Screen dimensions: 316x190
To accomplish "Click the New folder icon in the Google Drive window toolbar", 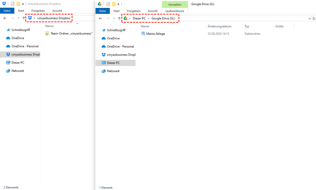I will pyautogui.click(x=114, y=4).
